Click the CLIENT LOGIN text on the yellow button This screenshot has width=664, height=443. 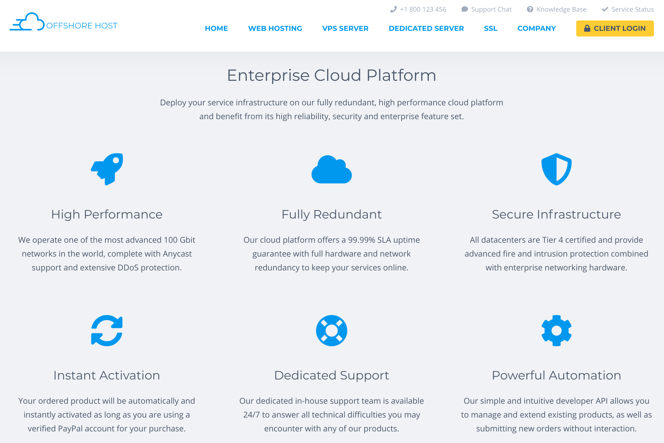(620, 28)
